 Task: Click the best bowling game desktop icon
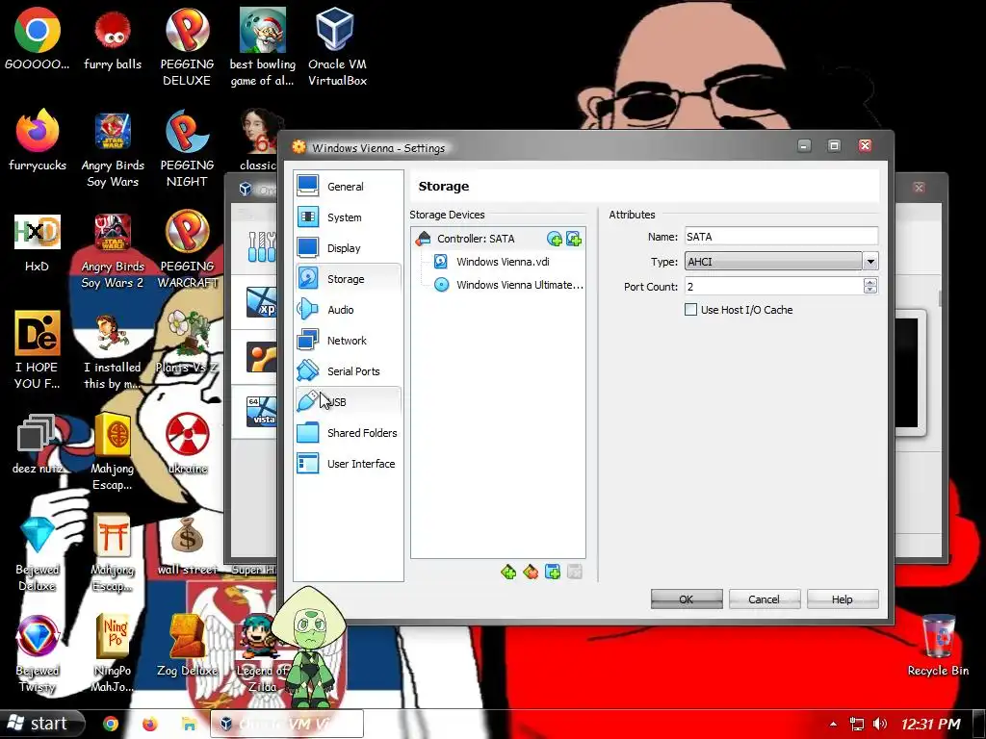click(262, 47)
